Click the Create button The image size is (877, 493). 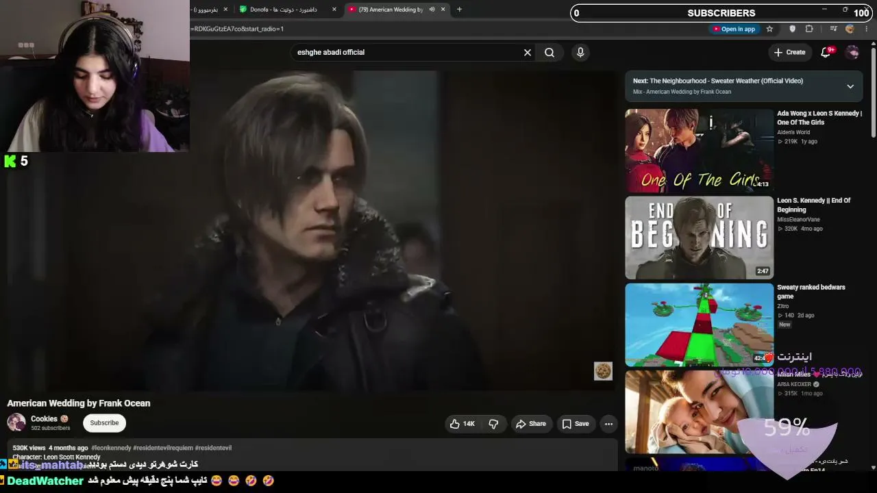pyautogui.click(x=789, y=52)
